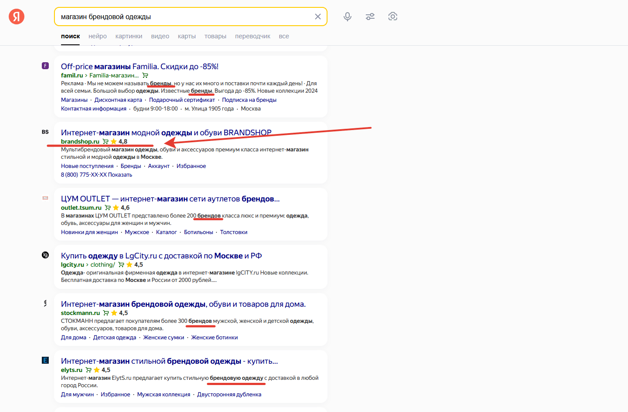Viewport: 628px width, 412px height.
Task: Click the TSUM Outlet favicon
Action: (45, 198)
